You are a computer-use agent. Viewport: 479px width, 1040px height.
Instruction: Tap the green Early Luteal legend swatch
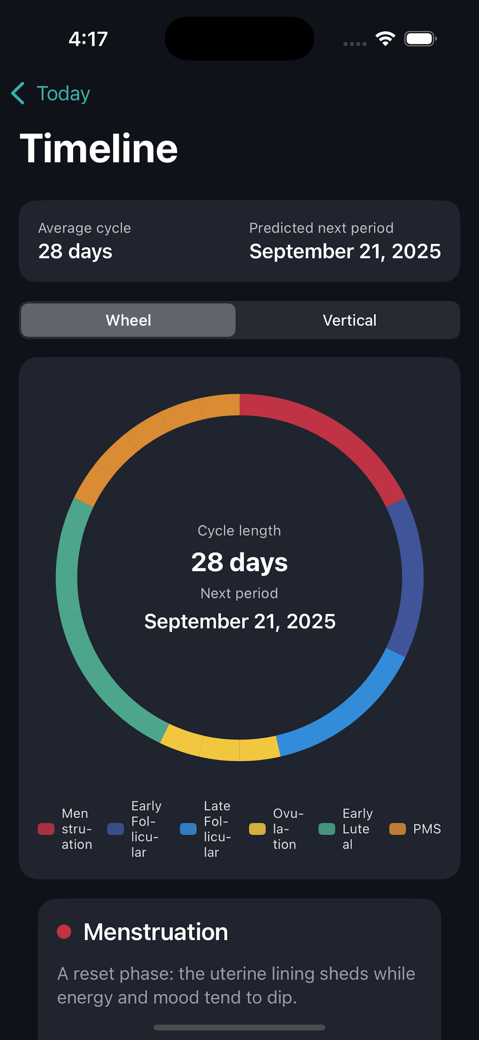pyautogui.click(x=328, y=829)
